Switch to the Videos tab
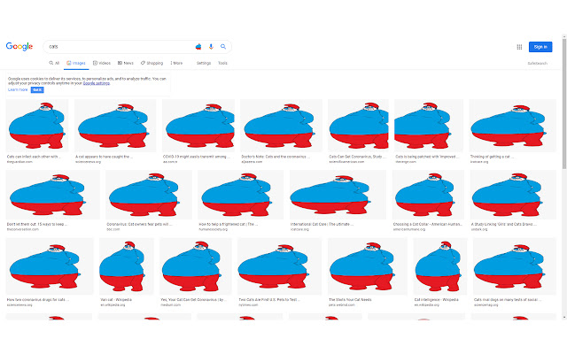The image size is (567, 354). 102,63
